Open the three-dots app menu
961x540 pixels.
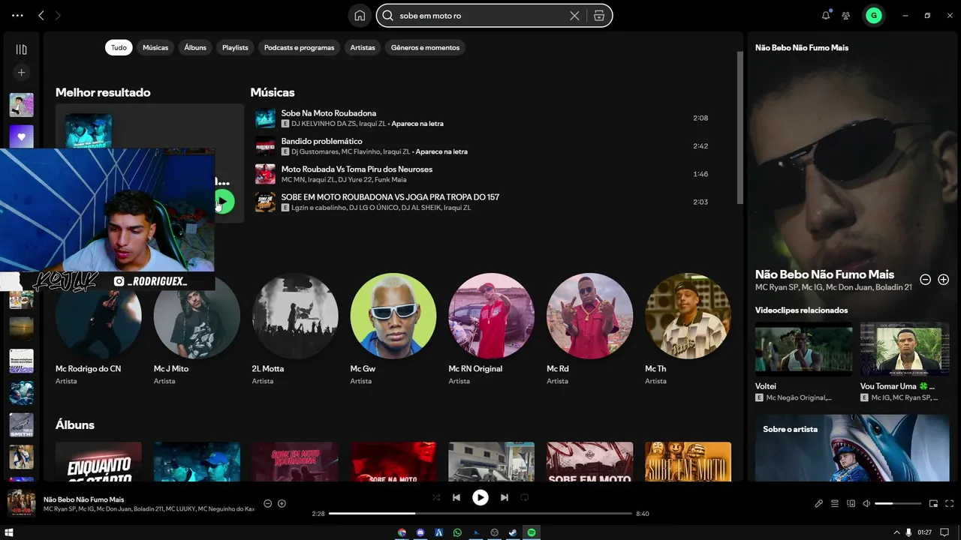click(17, 15)
